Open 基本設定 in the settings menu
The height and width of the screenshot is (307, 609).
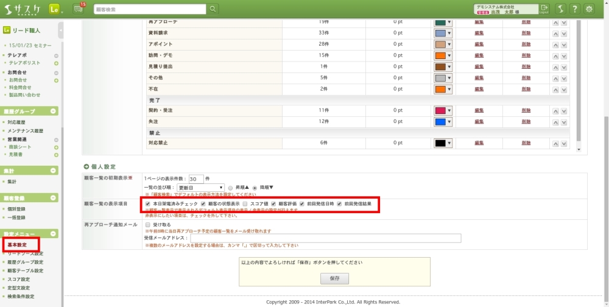tap(17, 245)
